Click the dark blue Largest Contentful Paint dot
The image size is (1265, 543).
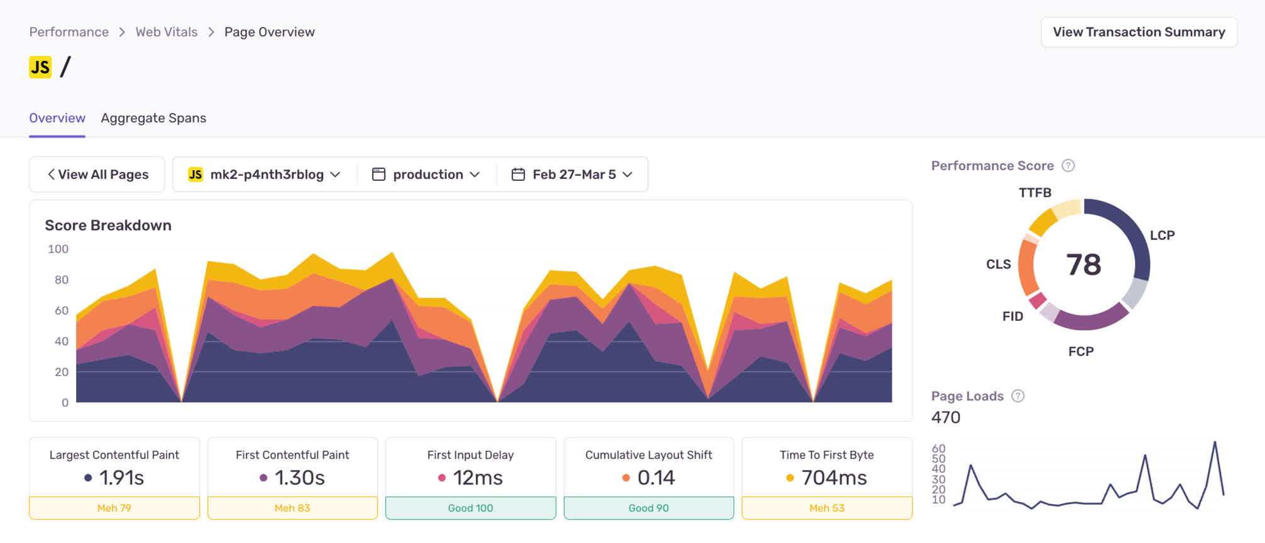tap(88, 478)
